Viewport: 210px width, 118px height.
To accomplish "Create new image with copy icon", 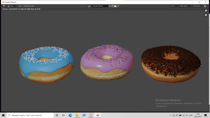I will 113,6.
